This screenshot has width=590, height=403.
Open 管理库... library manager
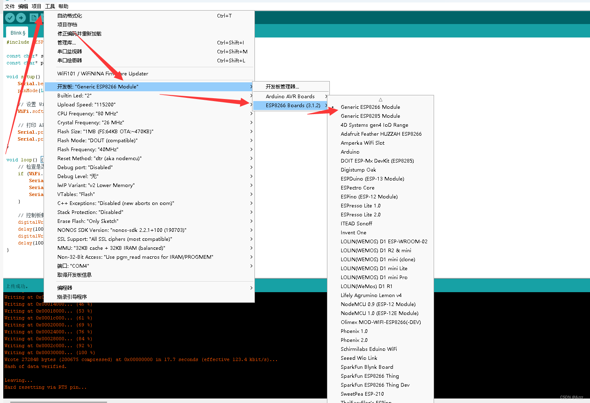[149, 42]
